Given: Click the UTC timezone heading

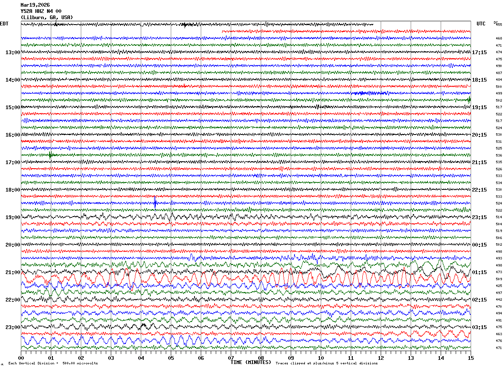Looking at the screenshot, I should pos(481,24).
